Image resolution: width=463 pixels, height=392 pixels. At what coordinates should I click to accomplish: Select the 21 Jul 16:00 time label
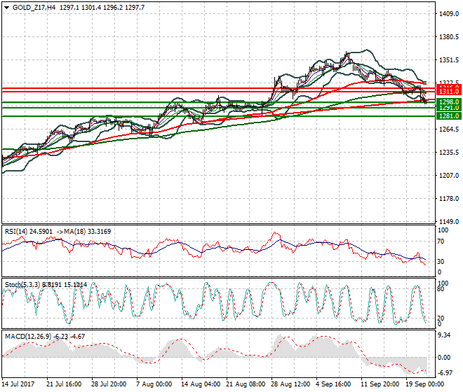click(x=64, y=384)
